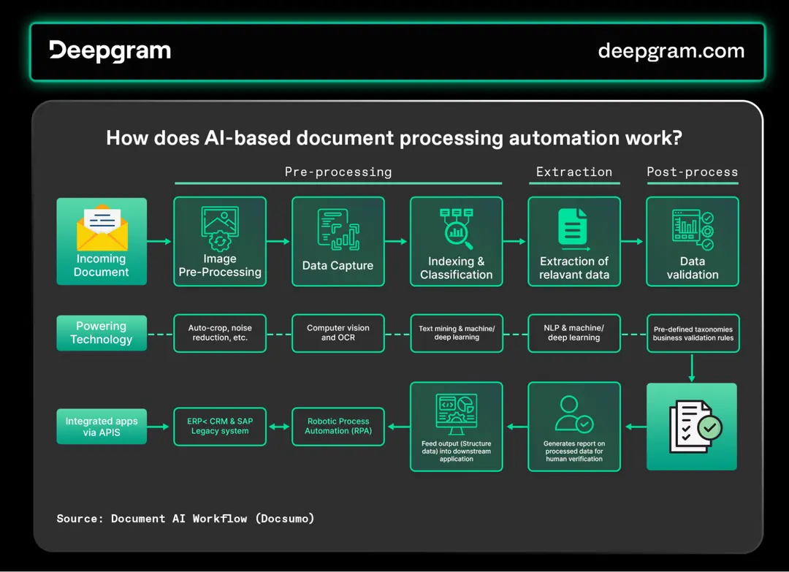Select the Post-process section header
Image resolution: width=789 pixels, height=572 pixels.
(693, 172)
